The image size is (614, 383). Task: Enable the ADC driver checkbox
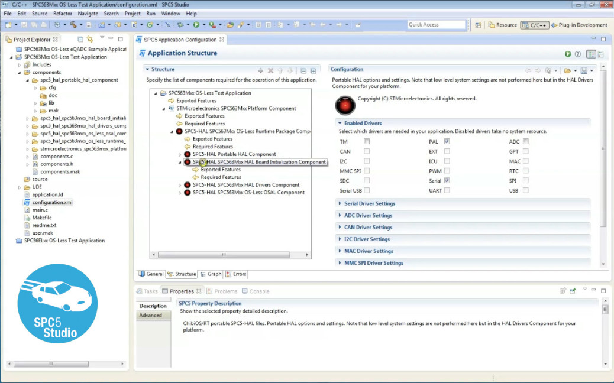(525, 141)
